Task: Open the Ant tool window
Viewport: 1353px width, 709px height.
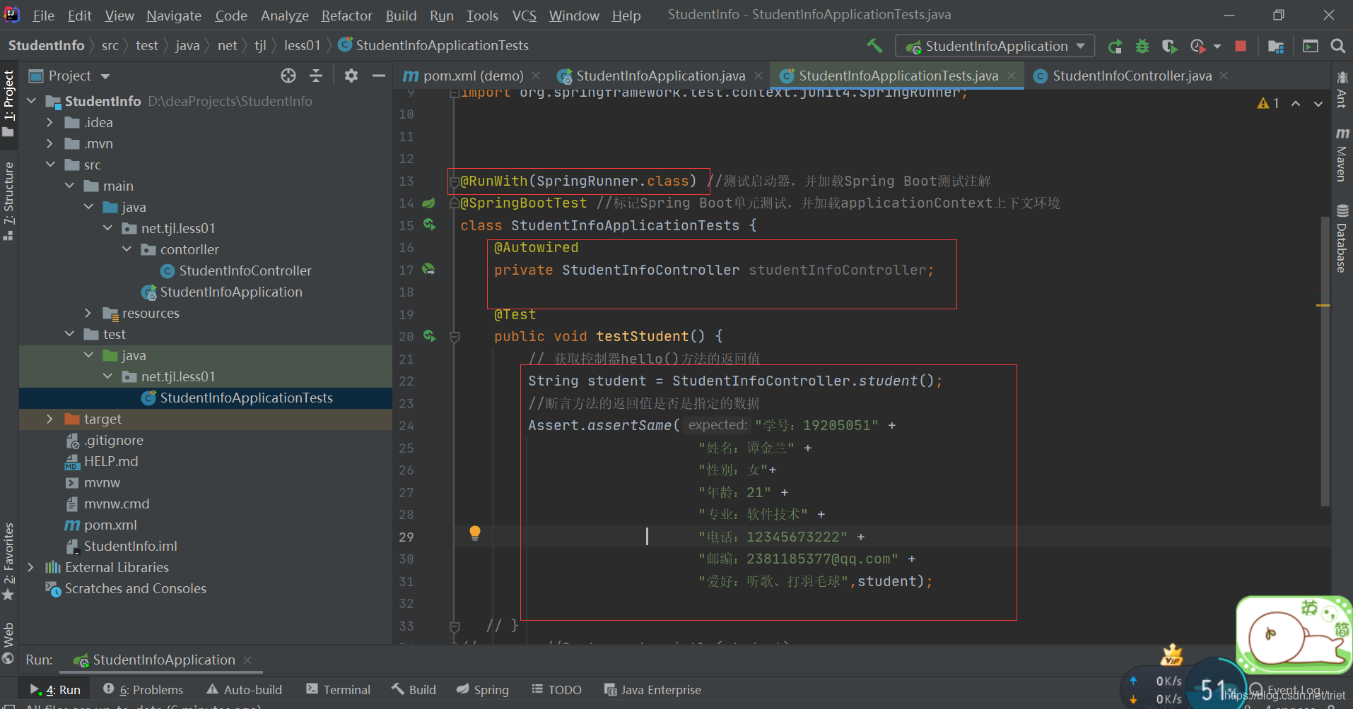Action: pyautogui.click(x=1341, y=90)
